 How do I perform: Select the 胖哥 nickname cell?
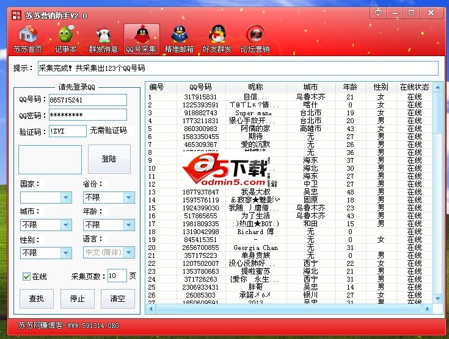point(255,287)
